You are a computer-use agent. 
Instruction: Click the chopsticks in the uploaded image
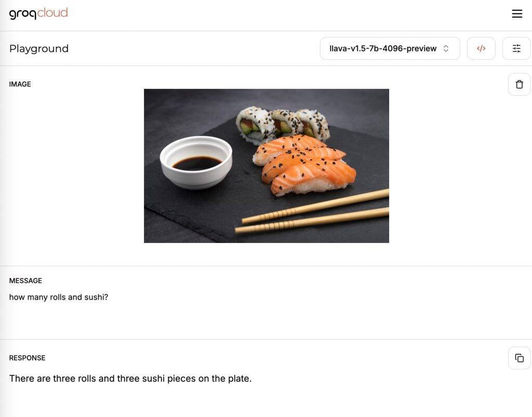[312, 214]
